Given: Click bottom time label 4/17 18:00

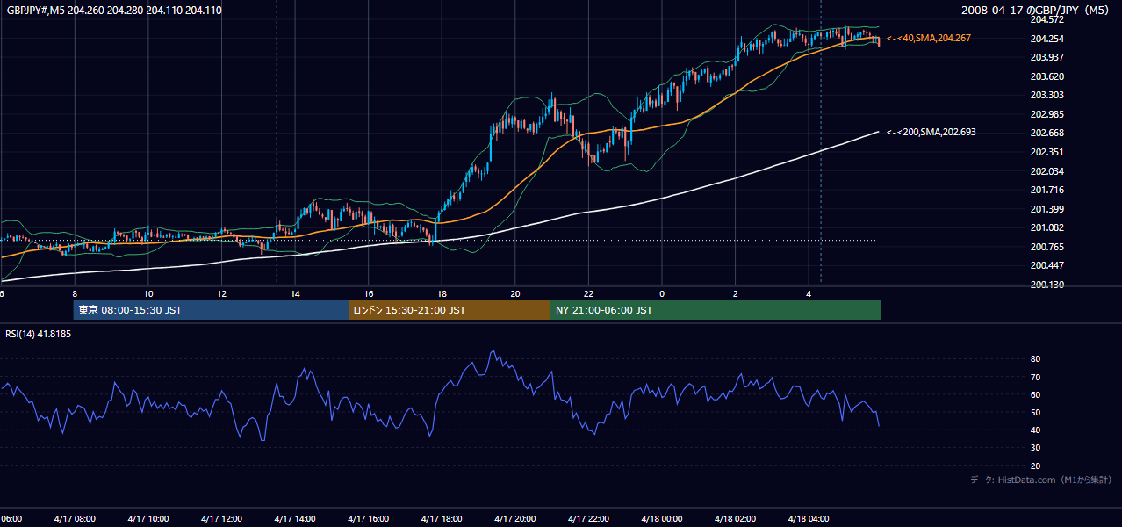Looking at the screenshot, I should [x=442, y=518].
